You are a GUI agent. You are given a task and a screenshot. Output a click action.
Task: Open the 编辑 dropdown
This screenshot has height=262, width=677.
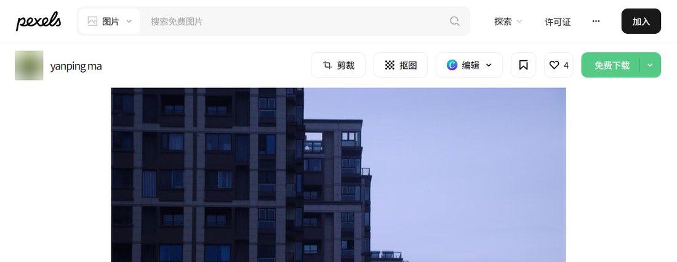[x=470, y=65]
